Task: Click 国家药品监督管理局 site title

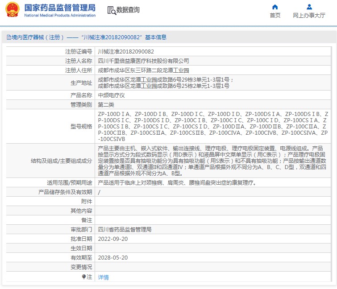Action: (60, 8)
